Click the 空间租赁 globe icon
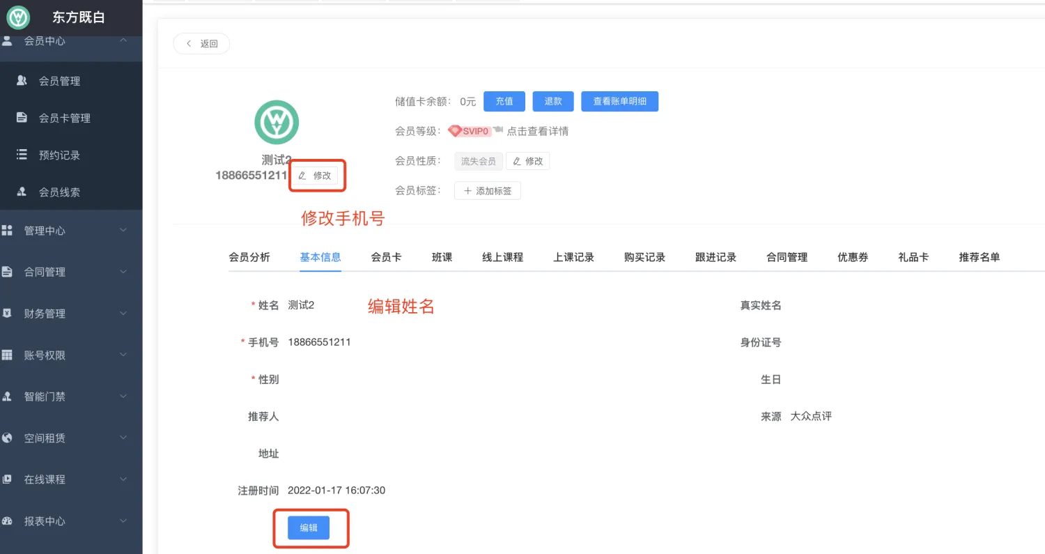The height and width of the screenshot is (554, 1045). 8,438
